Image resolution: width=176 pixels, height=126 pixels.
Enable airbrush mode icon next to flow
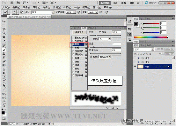[x=101, y=12]
